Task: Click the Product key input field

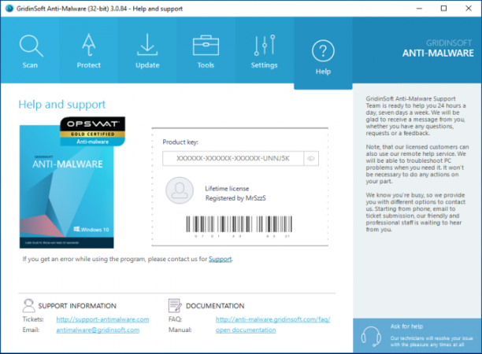Action: [x=233, y=158]
